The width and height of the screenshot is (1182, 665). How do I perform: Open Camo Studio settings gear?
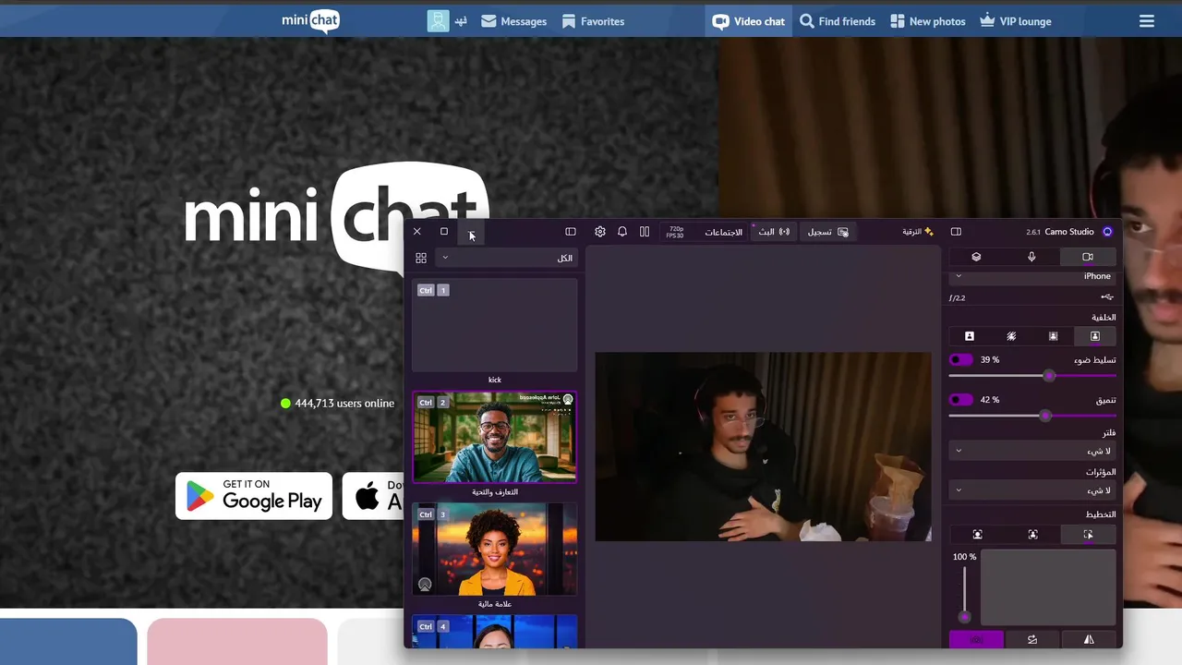point(600,232)
